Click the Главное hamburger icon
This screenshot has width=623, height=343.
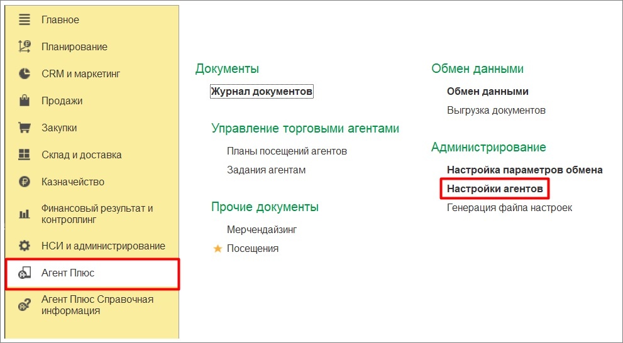(25, 20)
